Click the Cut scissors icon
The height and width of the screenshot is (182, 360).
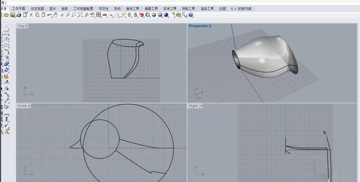tap(31, 15)
